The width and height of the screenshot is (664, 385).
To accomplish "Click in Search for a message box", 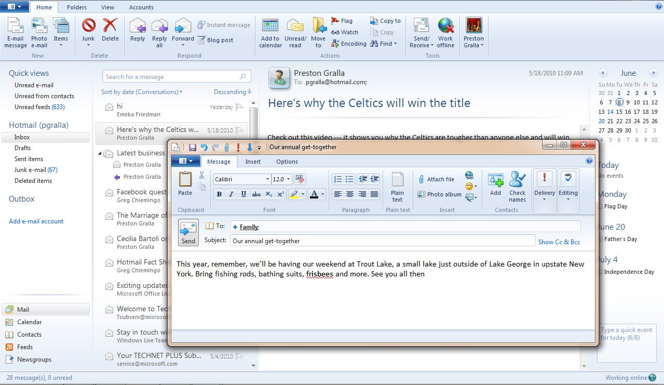I will click(177, 77).
